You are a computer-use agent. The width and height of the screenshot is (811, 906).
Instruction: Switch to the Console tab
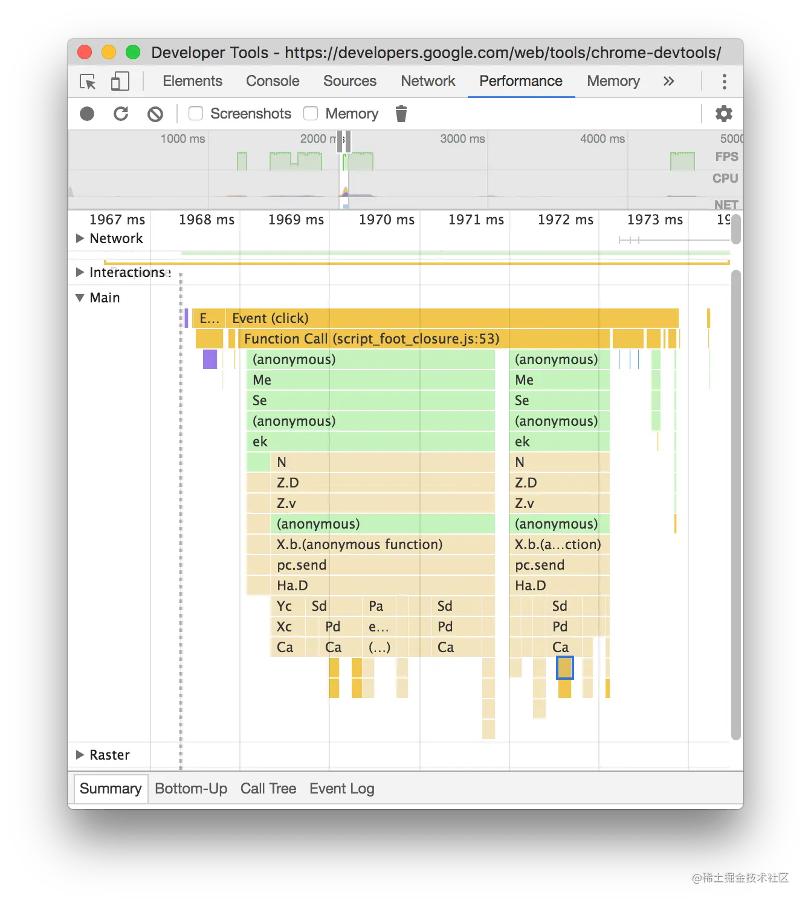pyautogui.click(x=273, y=81)
